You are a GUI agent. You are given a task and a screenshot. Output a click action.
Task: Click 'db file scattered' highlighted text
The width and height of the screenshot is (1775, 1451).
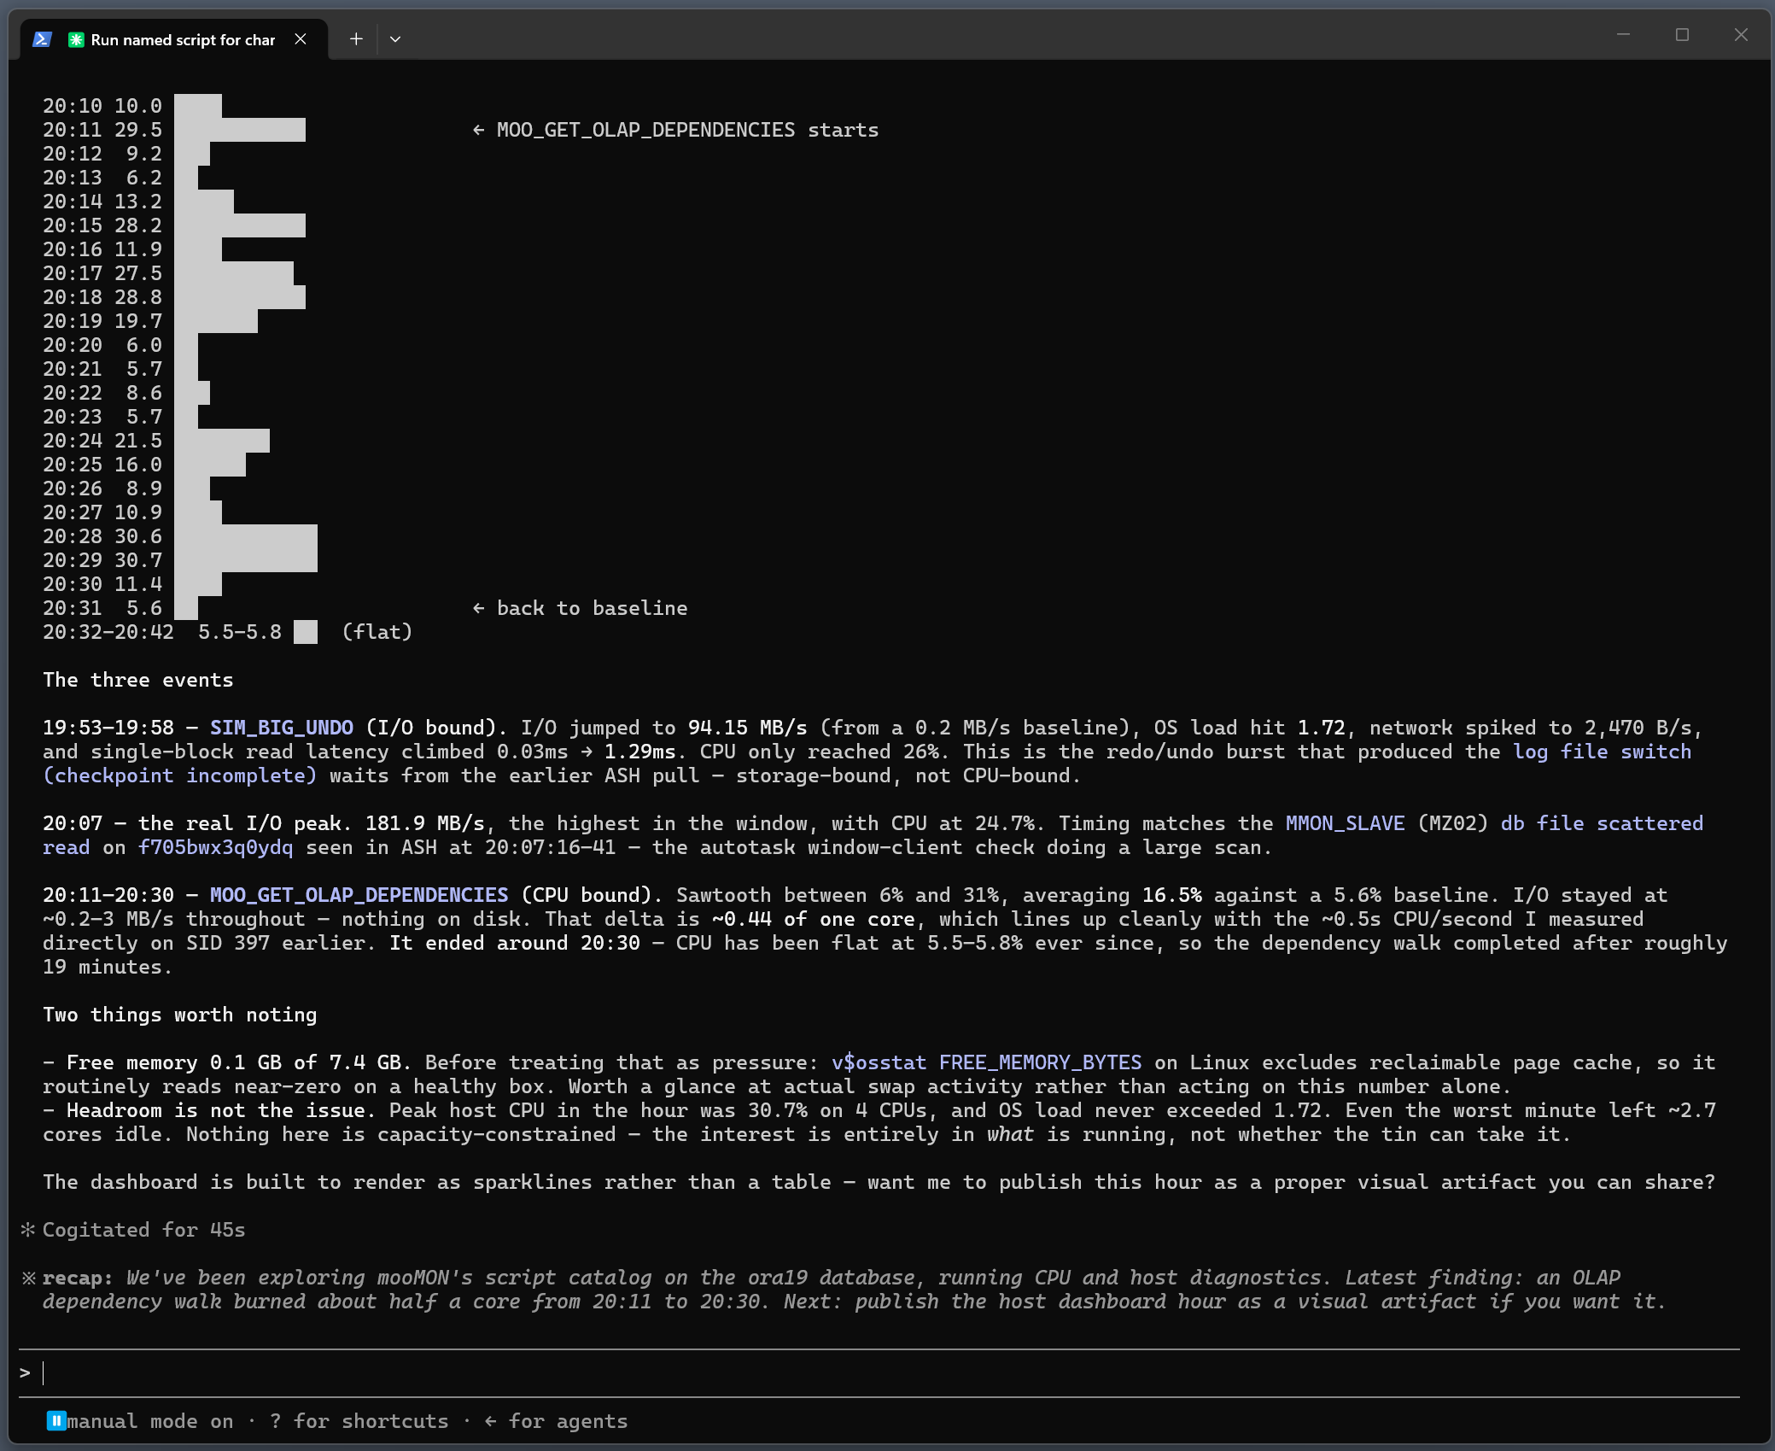click(x=1602, y=823)
